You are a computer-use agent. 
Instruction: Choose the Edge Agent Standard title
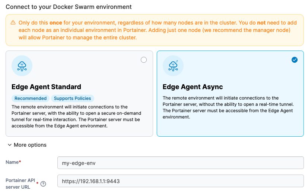(46, 87)
